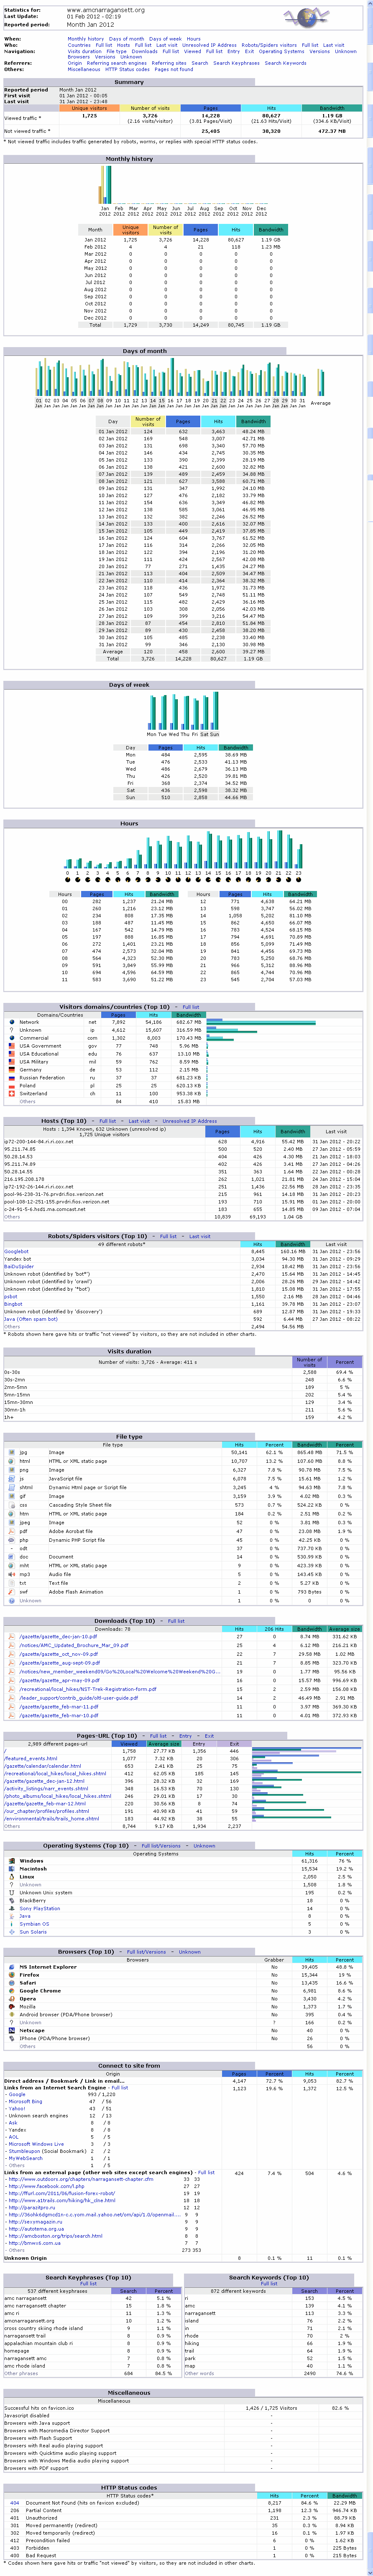Open Unresolved IP Address link in Hosts header
The height and width of the screenshot is (2576, 373).
(x=189, y=1121)
